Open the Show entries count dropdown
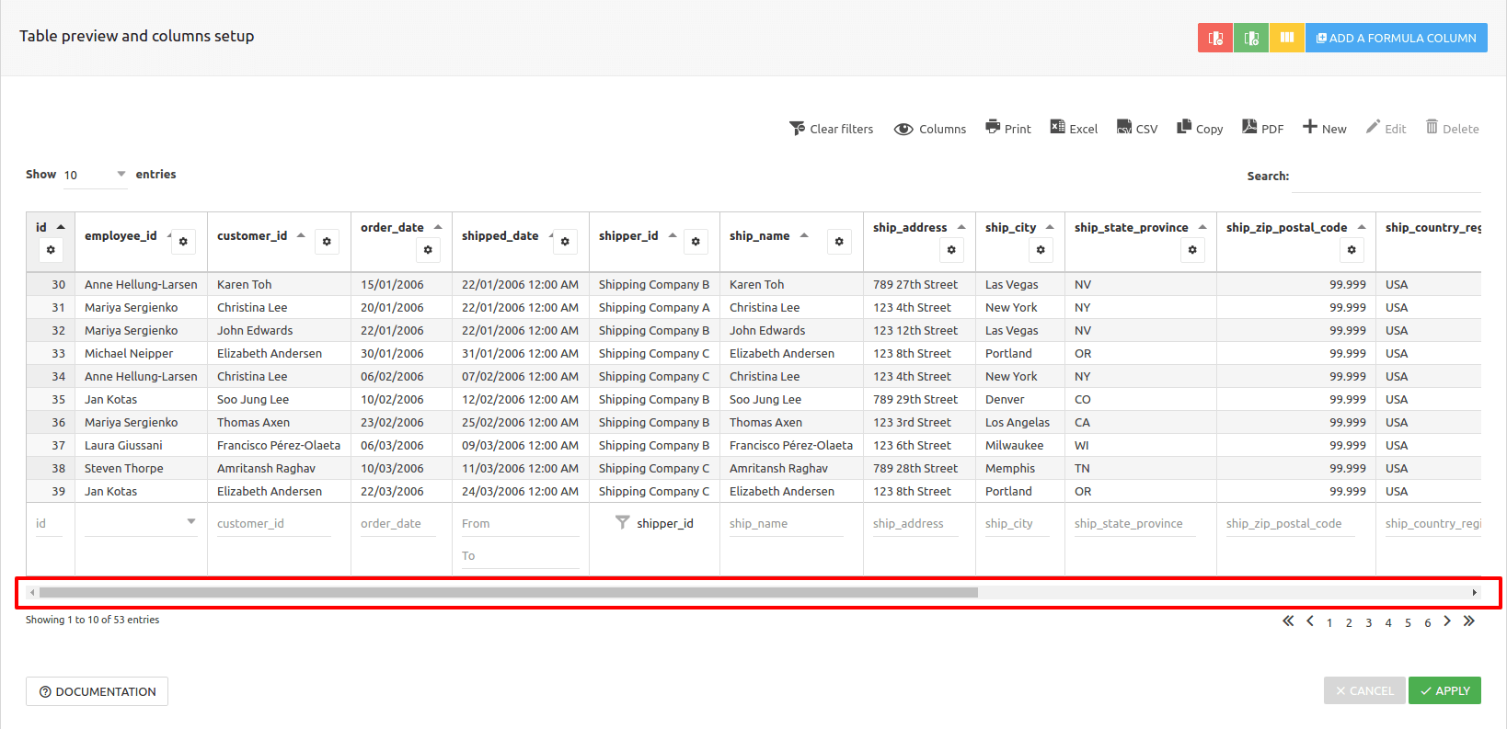Screen dimensions: 1507x729 (x=95, y=175)
